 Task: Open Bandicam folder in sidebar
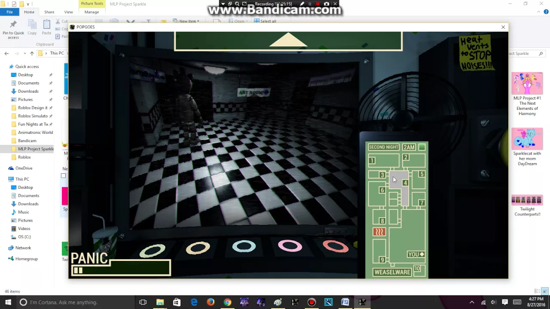(24, 141)
